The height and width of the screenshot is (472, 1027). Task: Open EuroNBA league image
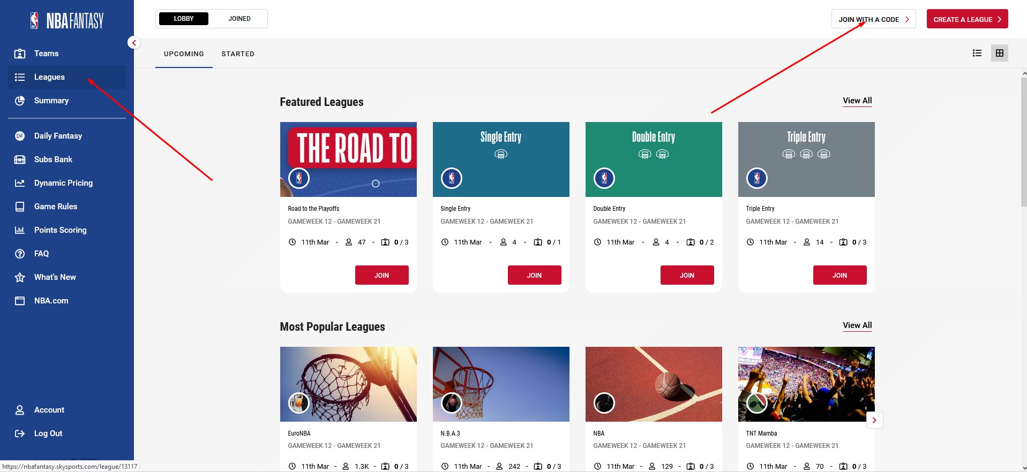(348, 384)
